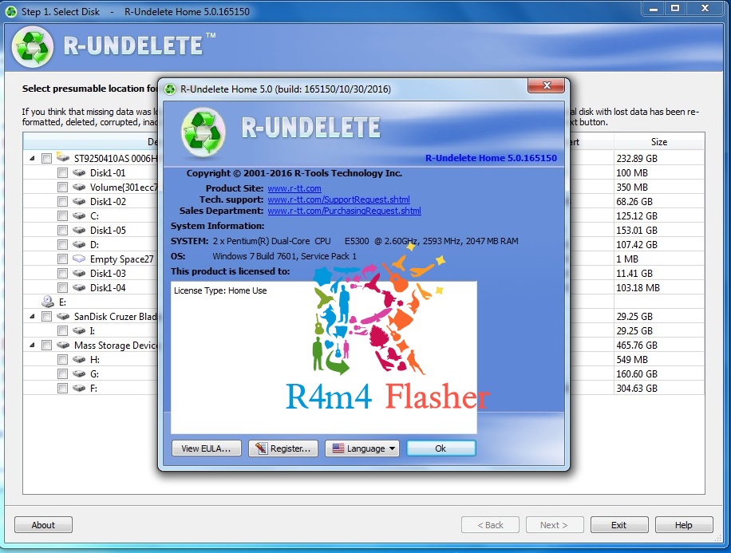Tick the SanDisk Cruzer Blade checkbox
The image size is (731, 553).
pyautogui.click(x=46, y=317)
